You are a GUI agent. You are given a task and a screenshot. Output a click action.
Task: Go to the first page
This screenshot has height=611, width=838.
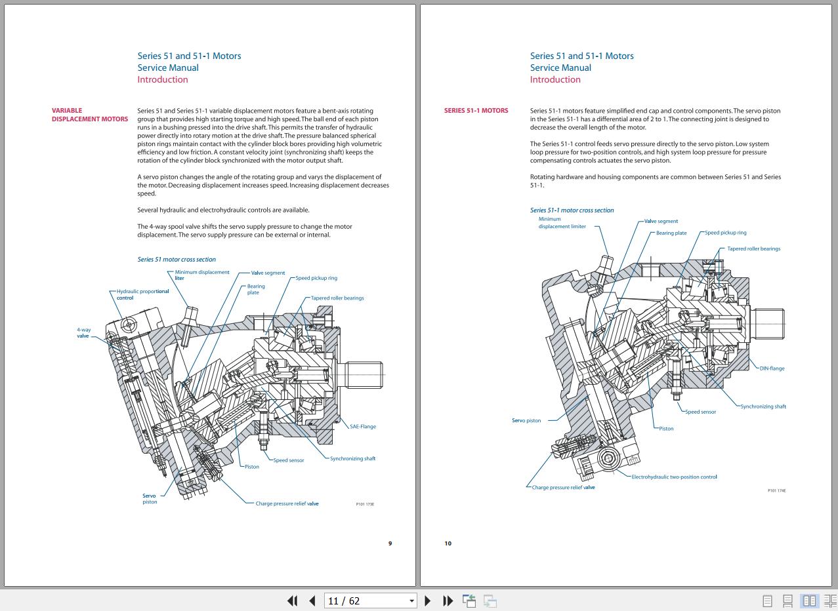click(x=293, y=601)
